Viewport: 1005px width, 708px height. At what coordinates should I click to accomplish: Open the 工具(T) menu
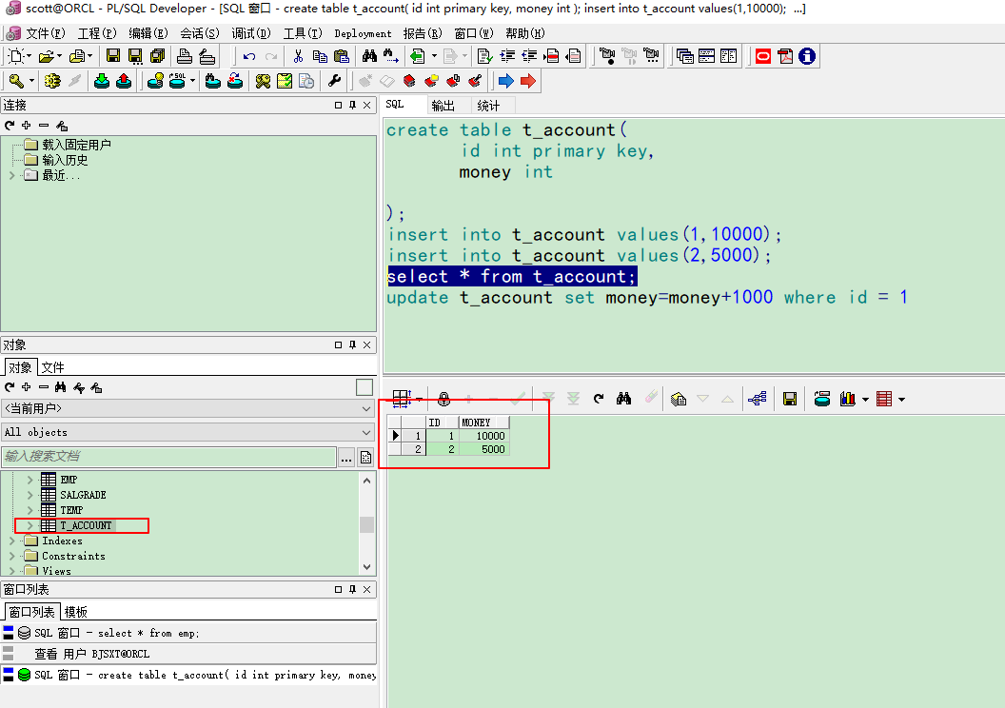coord(303,33)
